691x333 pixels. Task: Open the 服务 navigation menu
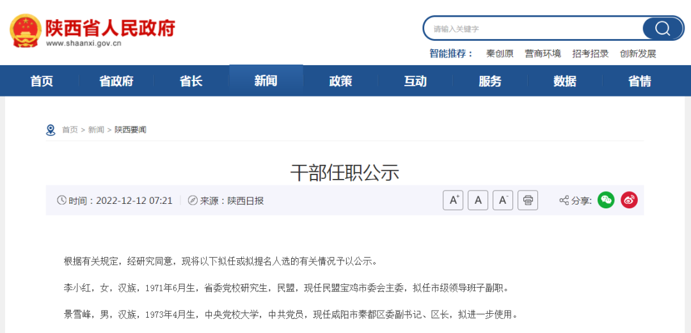490,81
